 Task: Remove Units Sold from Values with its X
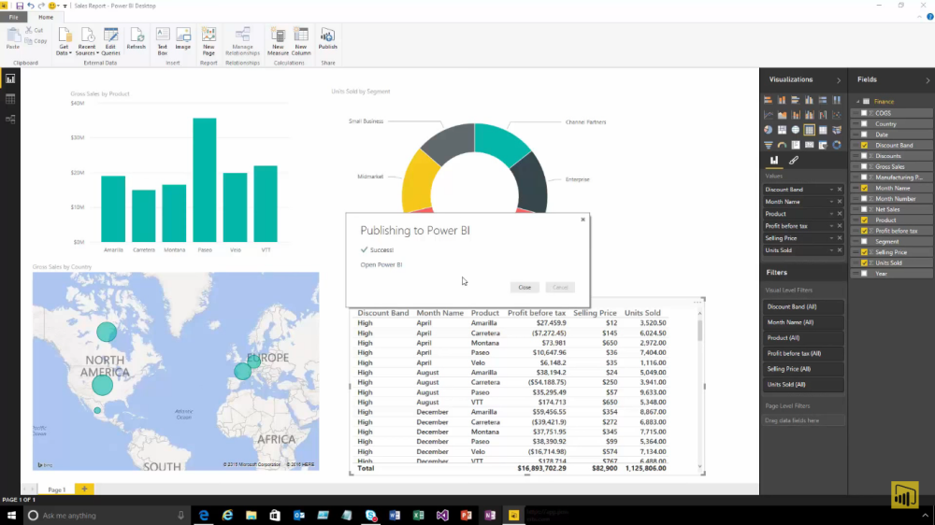[840, 250]
